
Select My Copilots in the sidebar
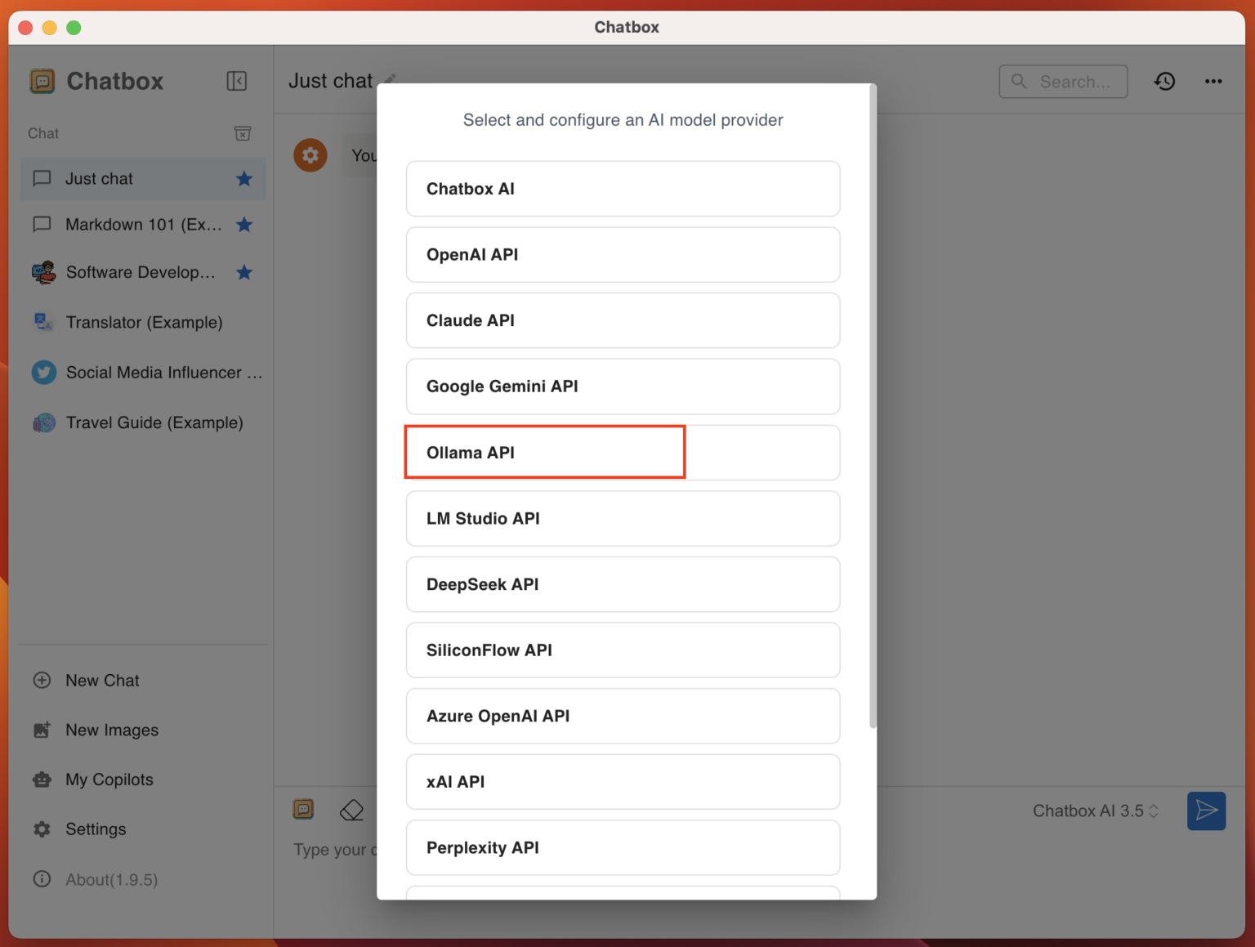109,779
